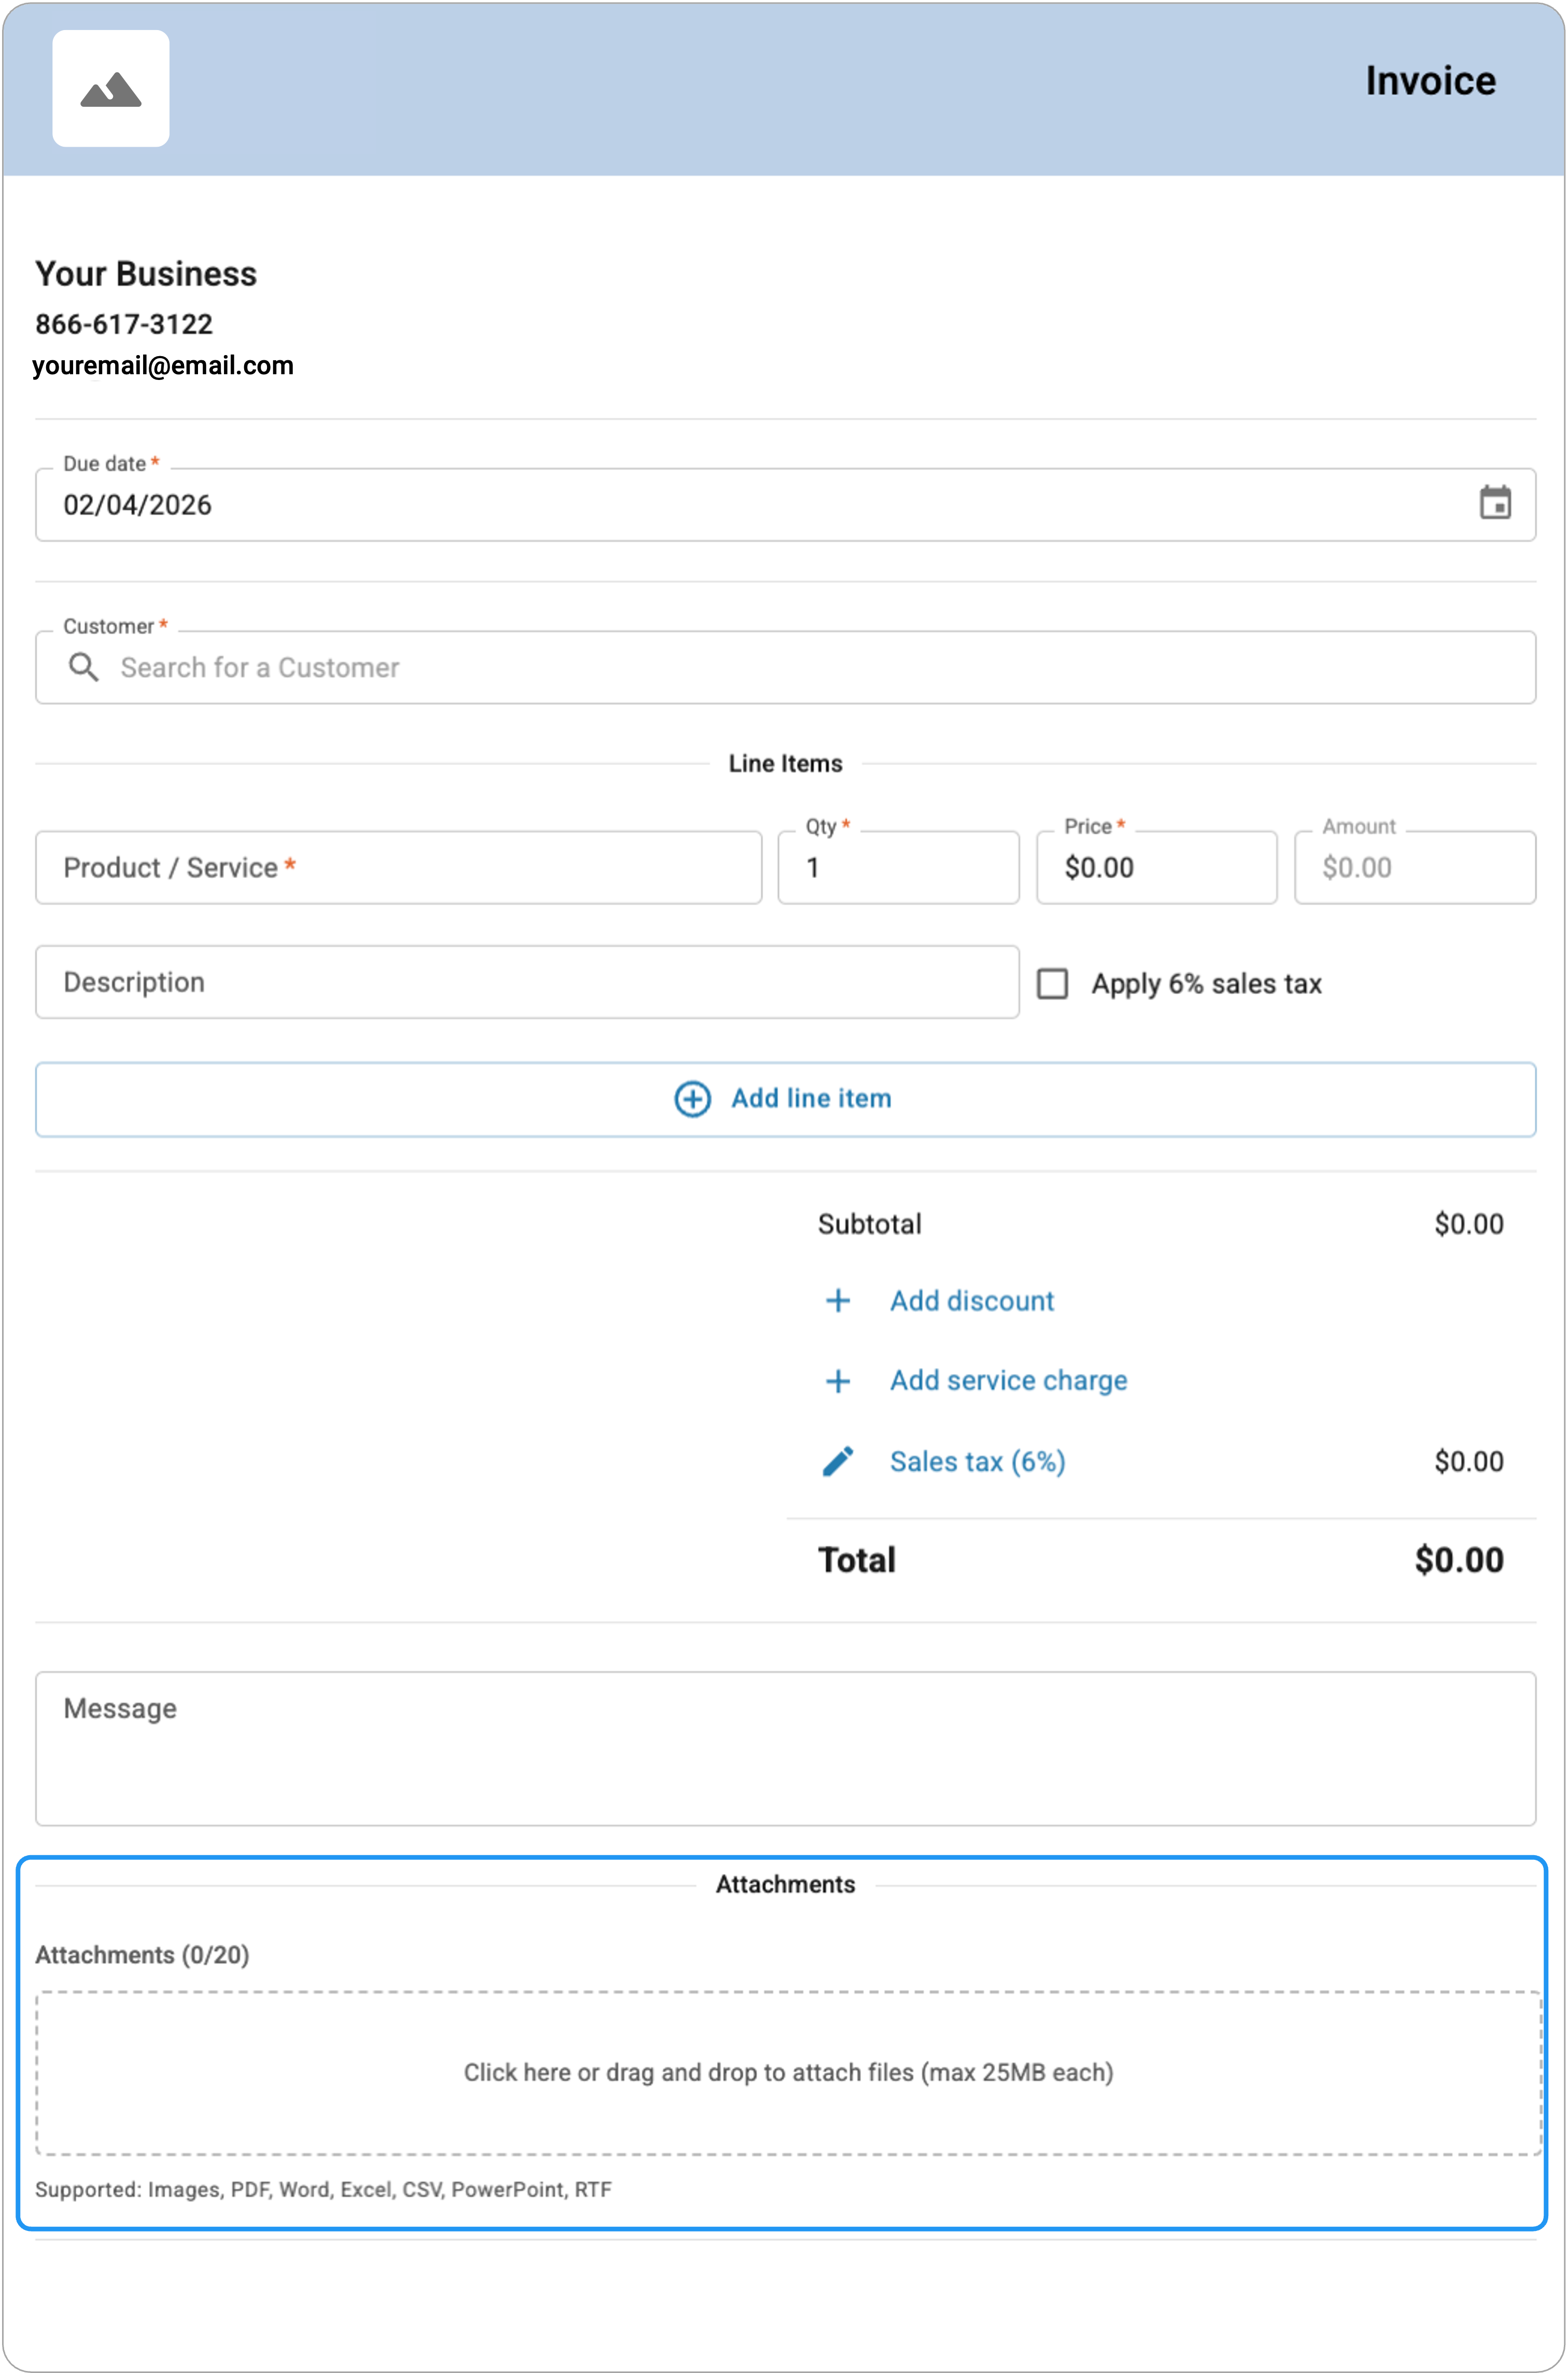
Task: Click the Supported file types note
Action: pos(323,2190)
